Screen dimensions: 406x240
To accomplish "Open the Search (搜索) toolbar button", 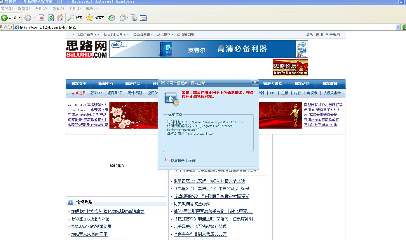I will [x=75, y=18].
